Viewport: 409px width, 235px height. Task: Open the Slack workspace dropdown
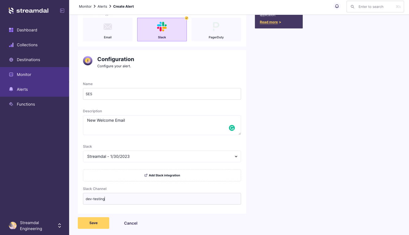coord(162,156)
